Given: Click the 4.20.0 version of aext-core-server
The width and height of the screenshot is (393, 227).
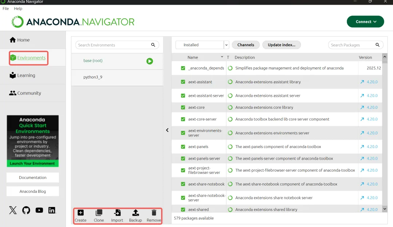Looking at the screenshot, I should click(372, 119).
